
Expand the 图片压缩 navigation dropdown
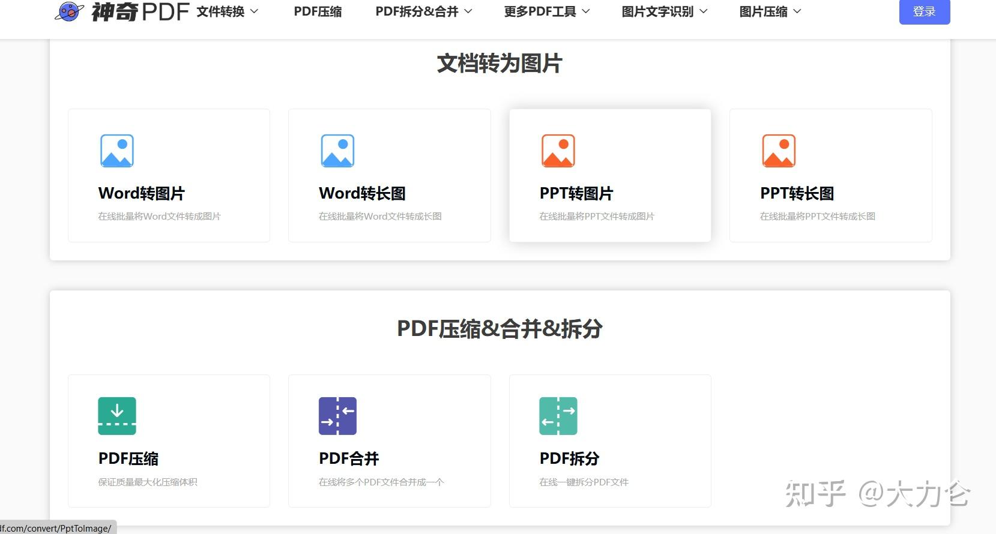[770, 11]
